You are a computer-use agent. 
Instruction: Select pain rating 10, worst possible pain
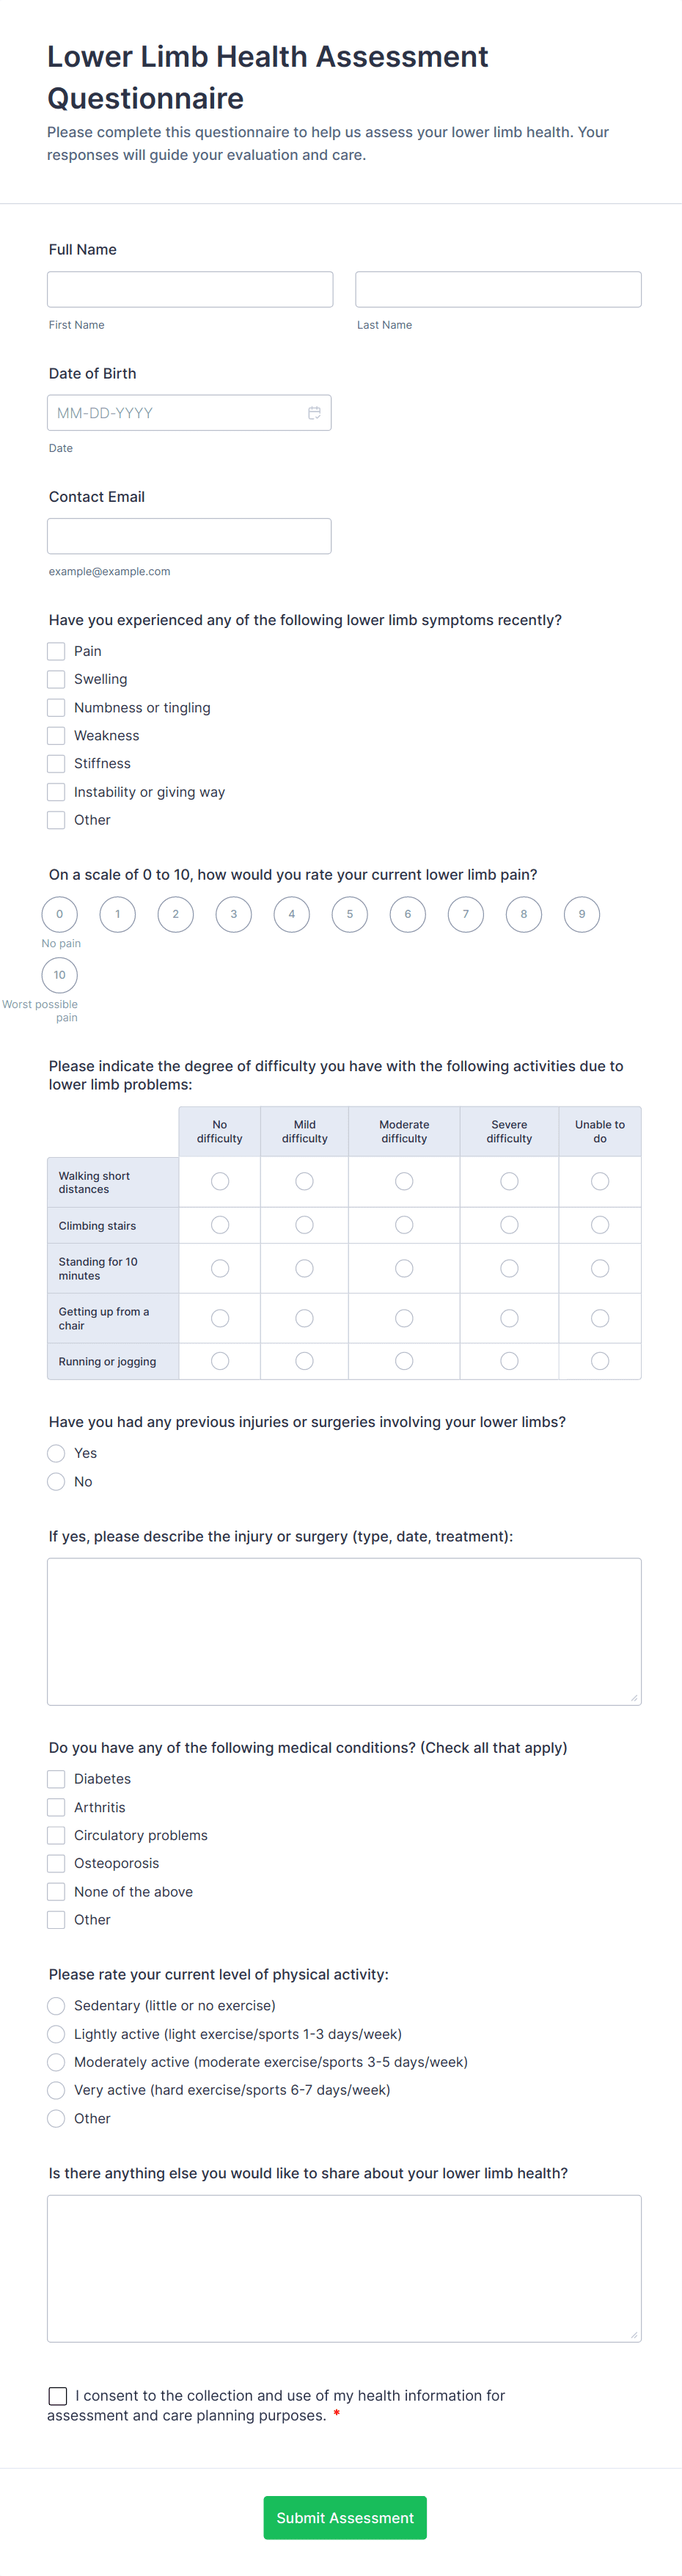tap(60, 975)
